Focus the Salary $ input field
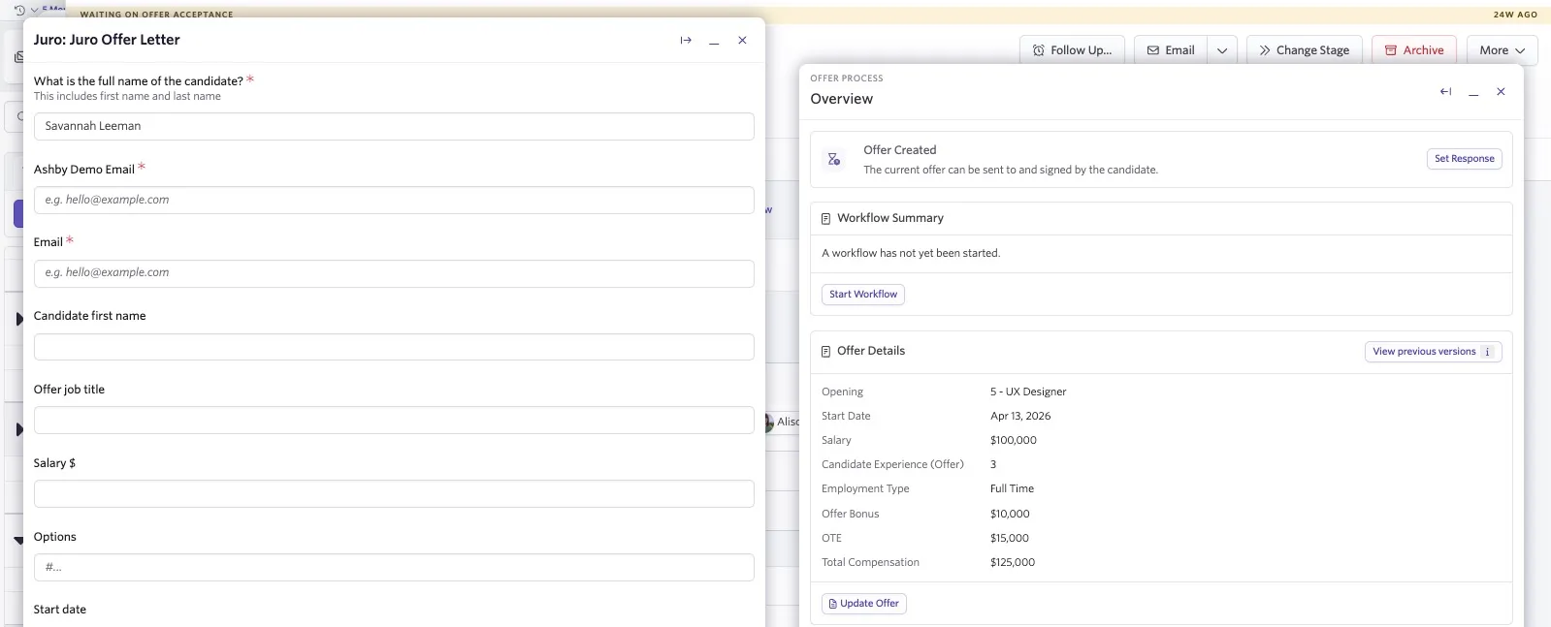Viewport: 1551px width, 627px height. click(394, 493)
